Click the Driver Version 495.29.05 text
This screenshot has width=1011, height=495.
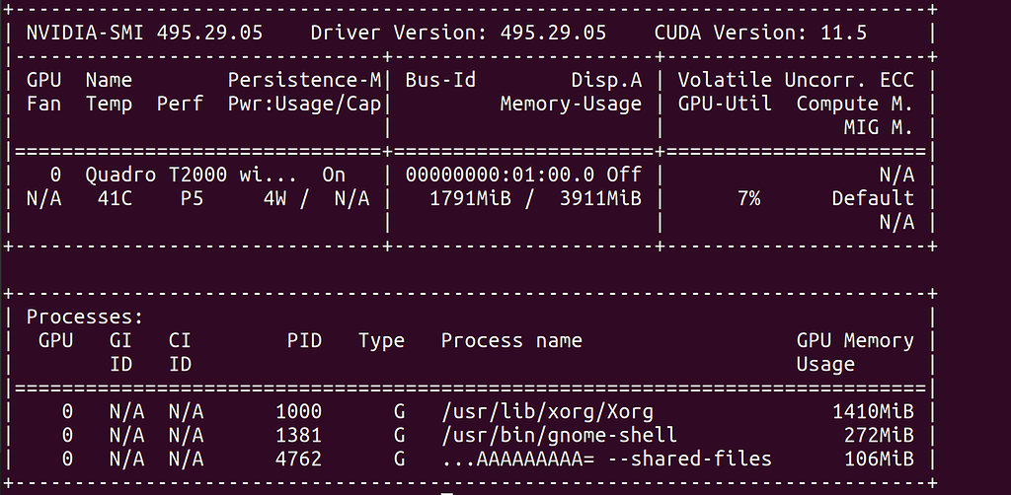point(458,33)
